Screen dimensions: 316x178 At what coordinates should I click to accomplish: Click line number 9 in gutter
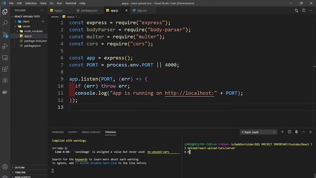[62, 79]
